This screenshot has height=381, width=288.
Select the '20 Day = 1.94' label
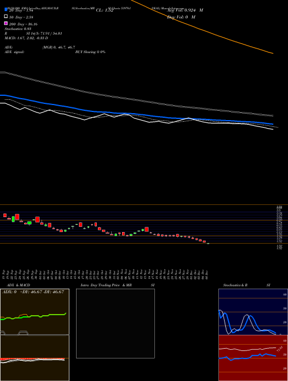21,10
